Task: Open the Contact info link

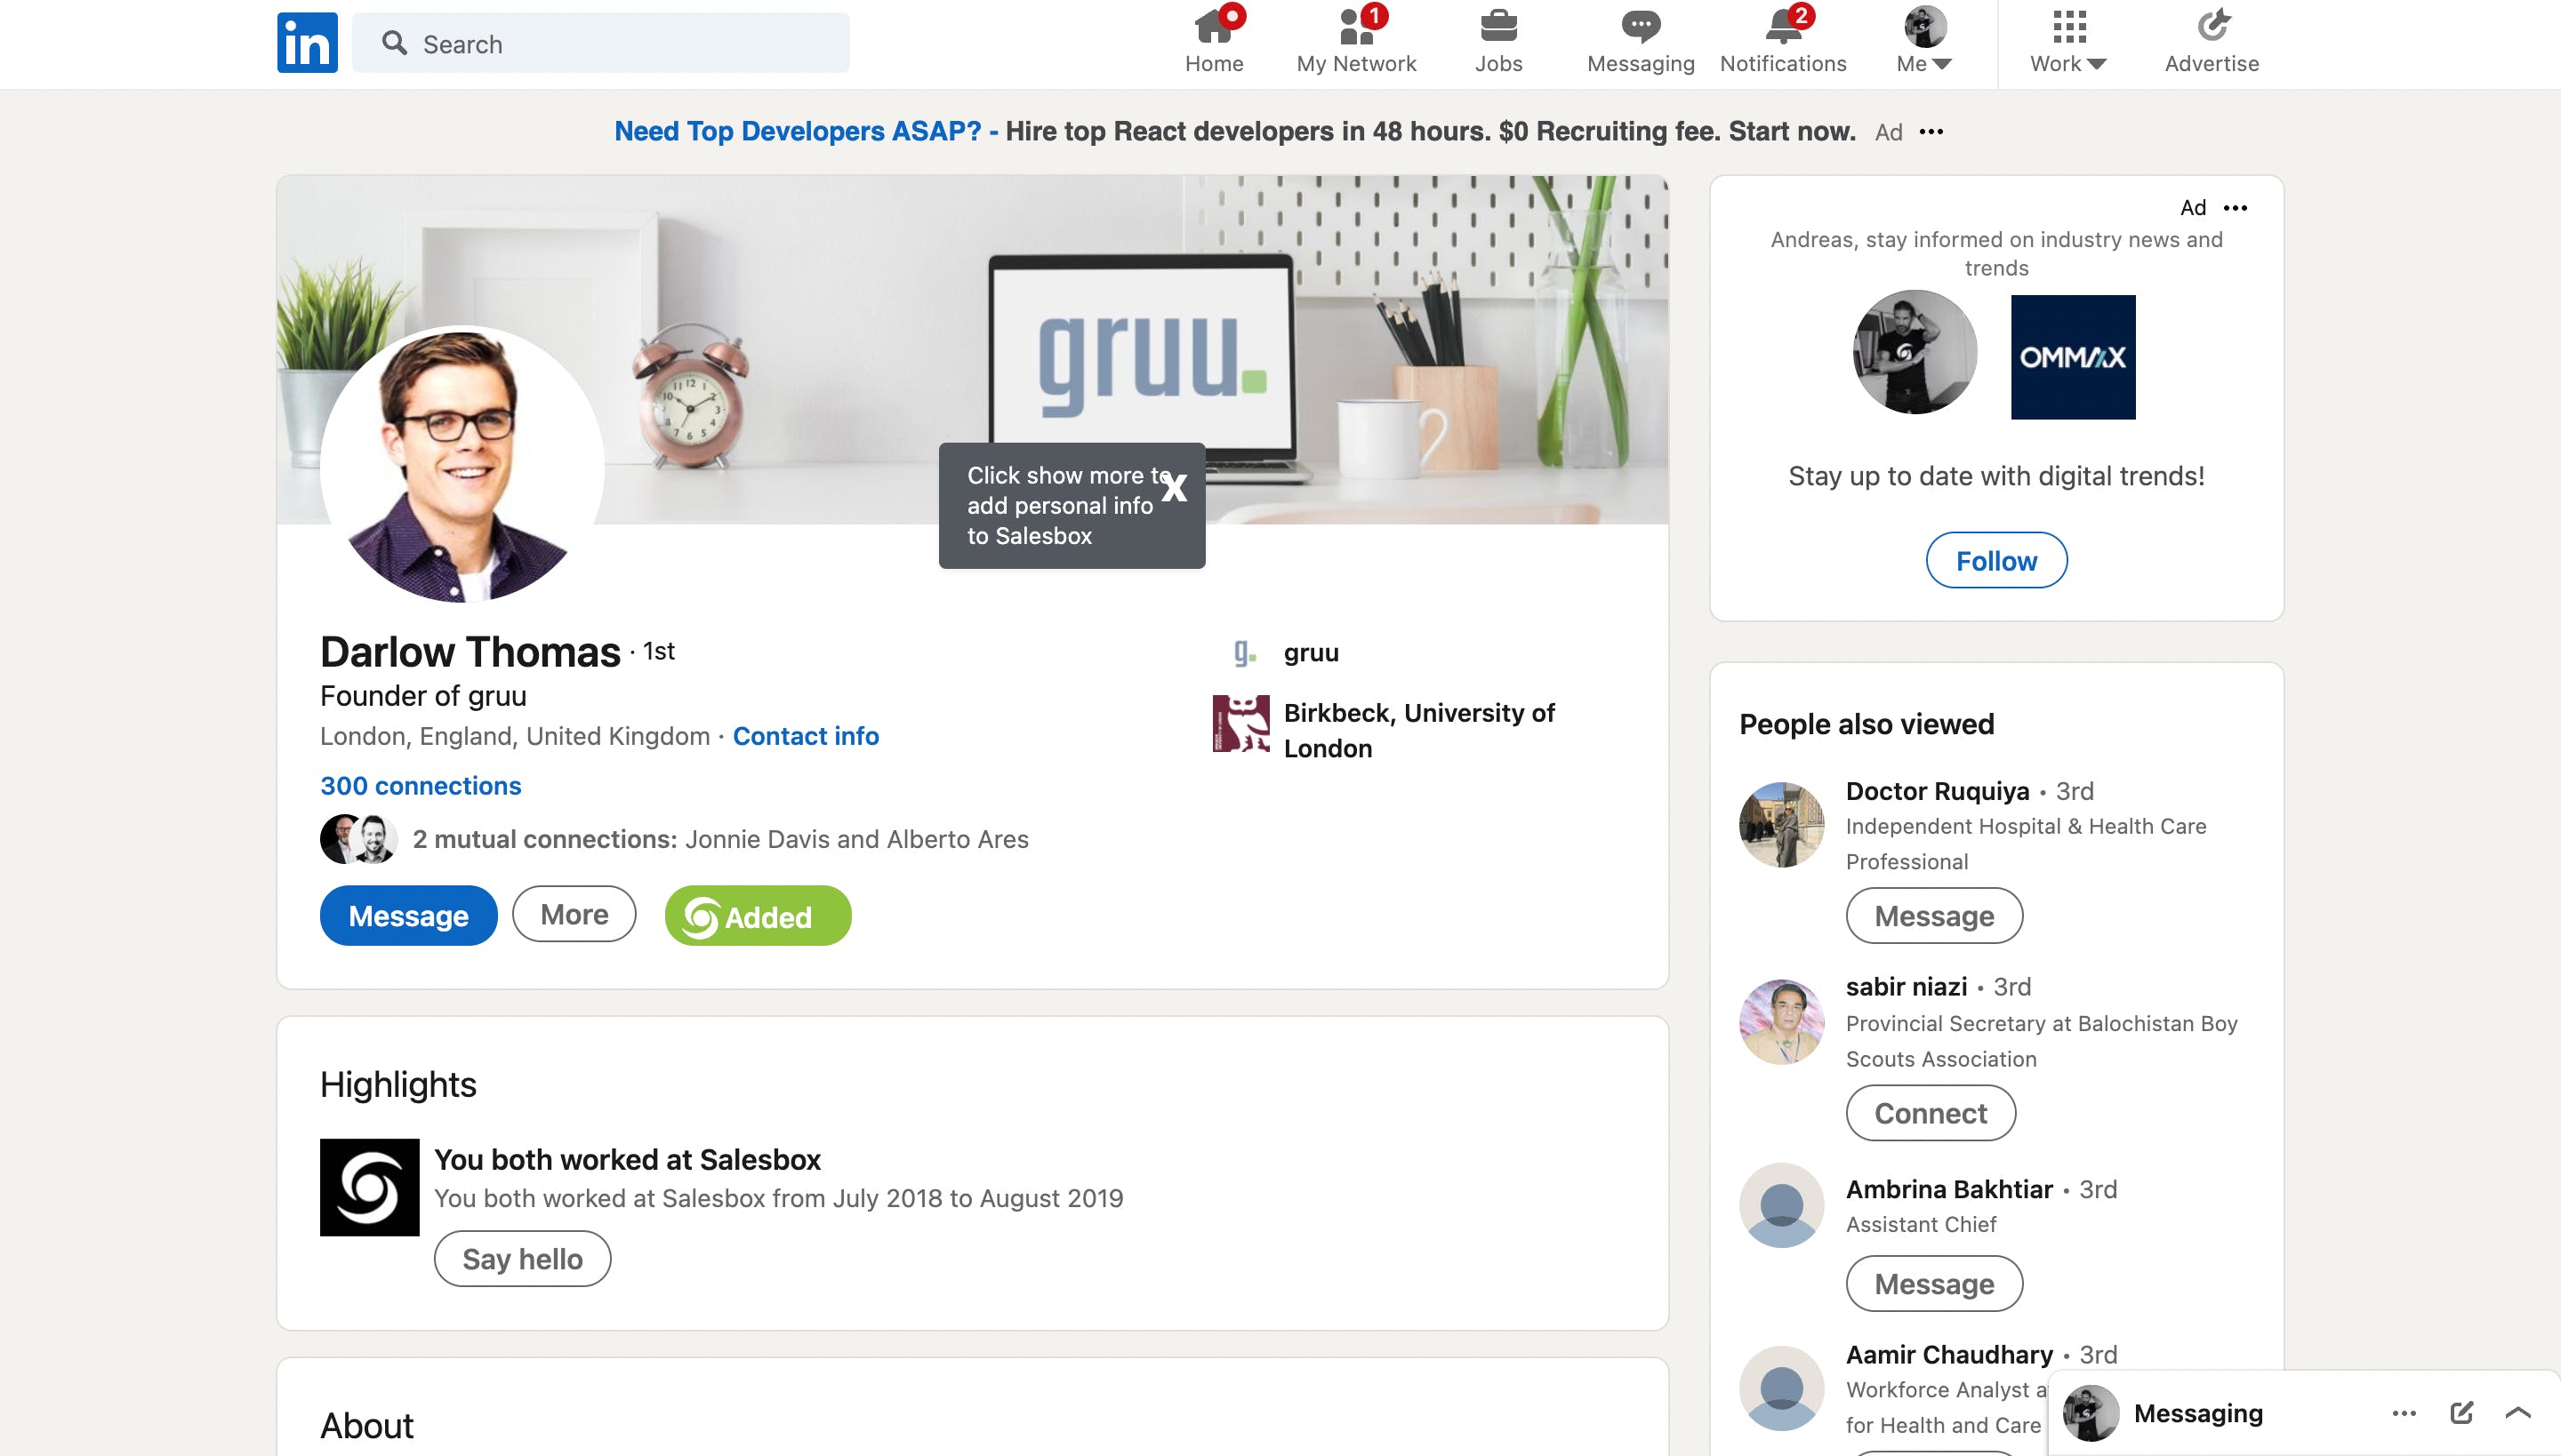Action: pyautogui.click(x=806, y=736)
